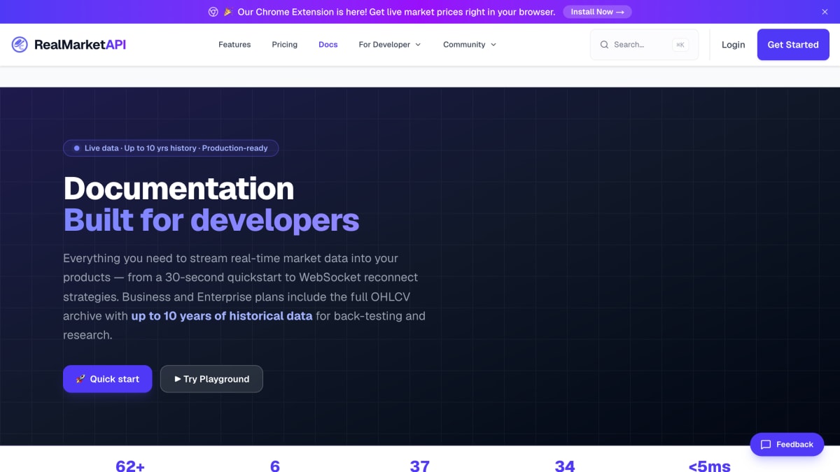The height and width of the screenshot is (472, 840).
Task: Click the 'Documentation' heading
Action: (x=178, y=189)
